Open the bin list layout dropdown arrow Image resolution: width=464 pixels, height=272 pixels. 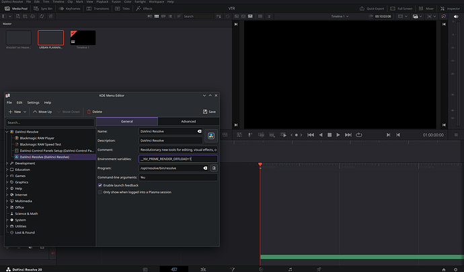(x=10, y=16)
